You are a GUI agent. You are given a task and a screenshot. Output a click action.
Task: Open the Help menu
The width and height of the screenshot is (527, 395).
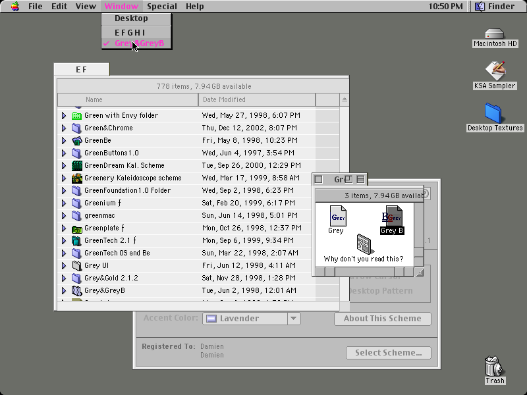pos(194,7)
